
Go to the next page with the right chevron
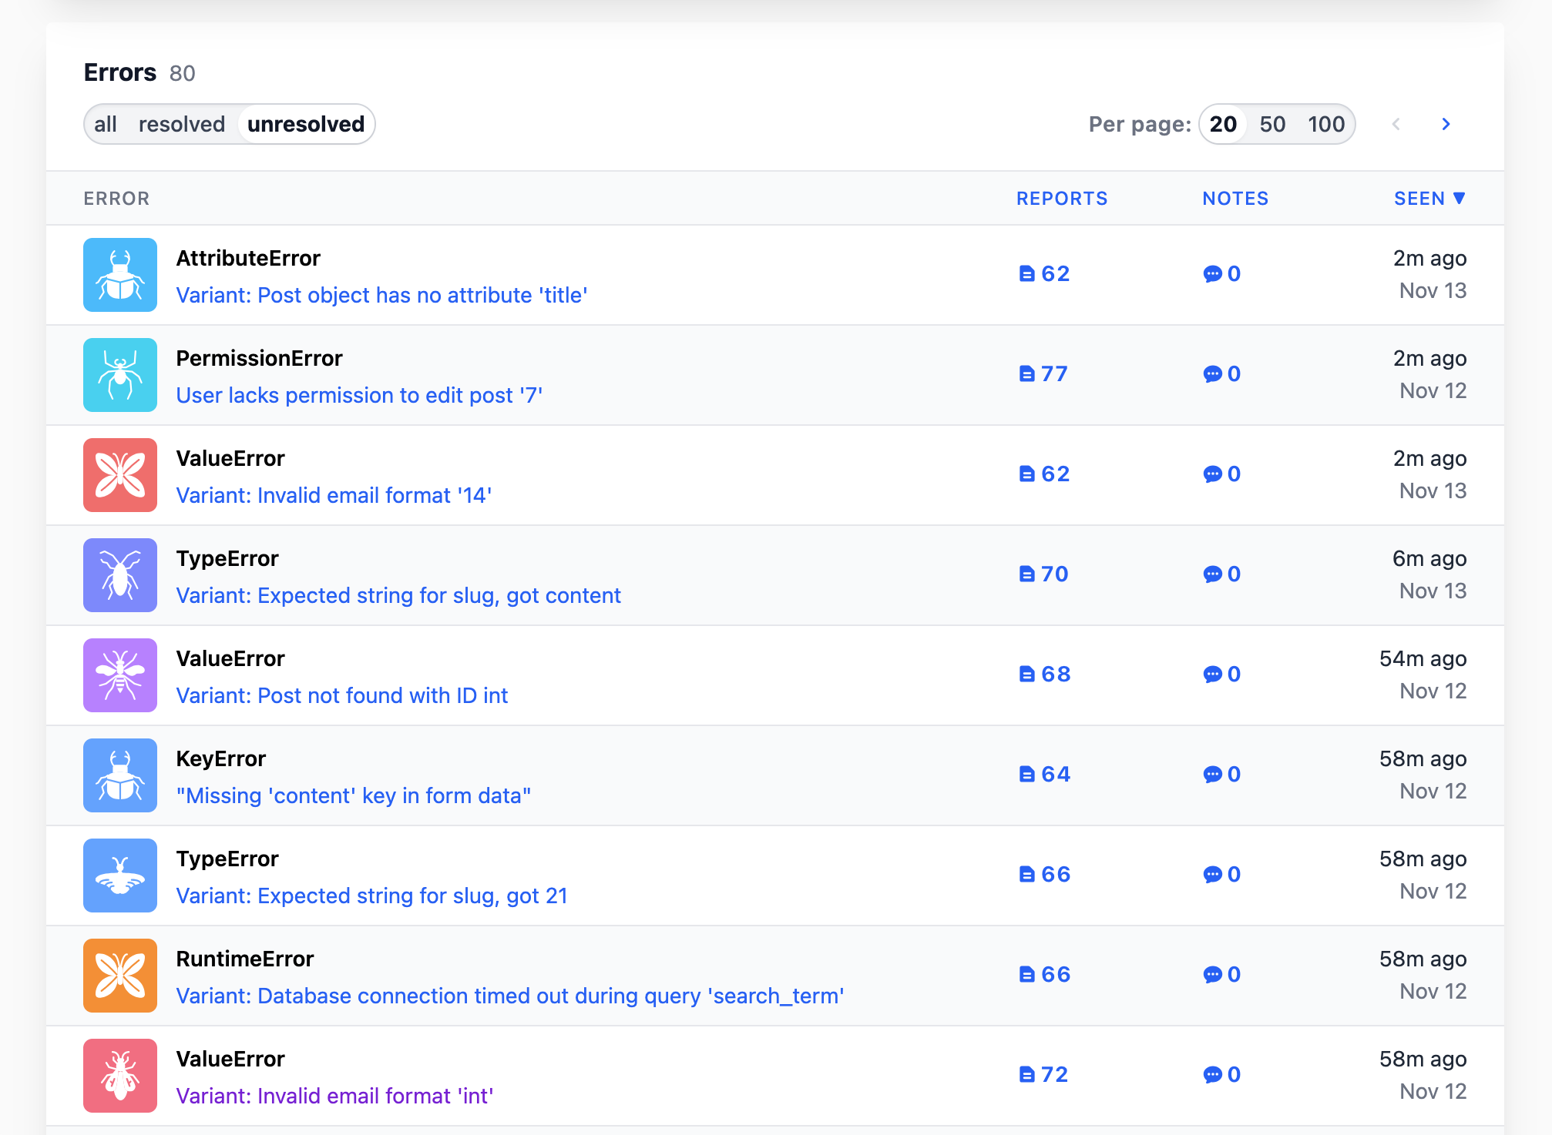click(x=1446, y=124)
